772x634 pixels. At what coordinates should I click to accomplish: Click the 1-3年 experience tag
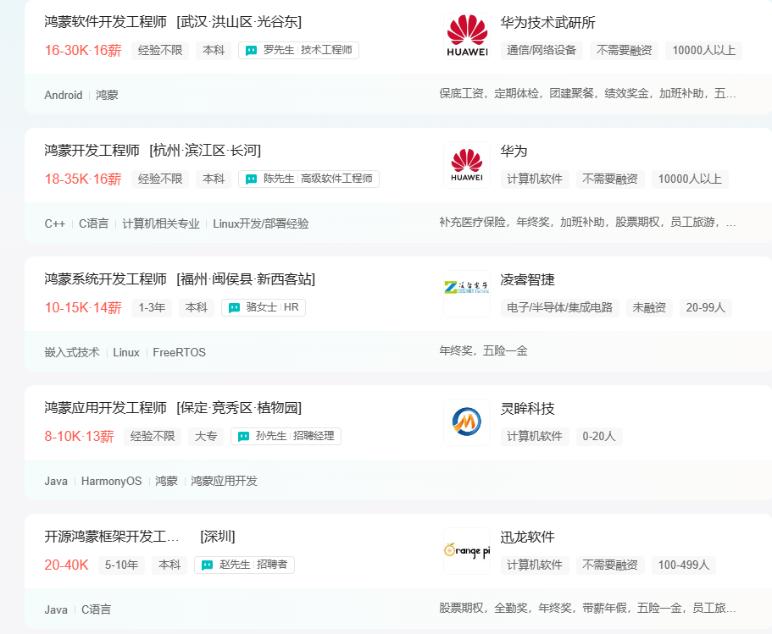(x=152, y=307)
